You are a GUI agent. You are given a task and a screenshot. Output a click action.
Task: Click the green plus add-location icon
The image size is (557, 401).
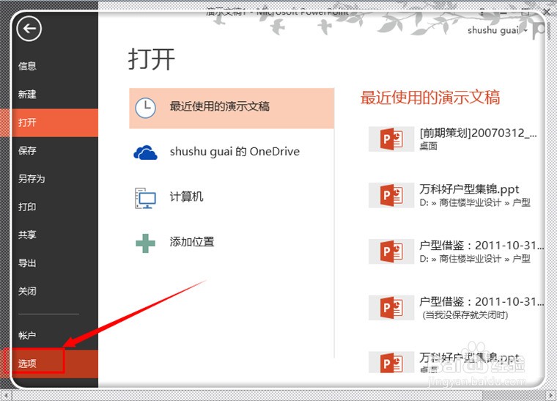pyautogui.click(x=145, y=243)
